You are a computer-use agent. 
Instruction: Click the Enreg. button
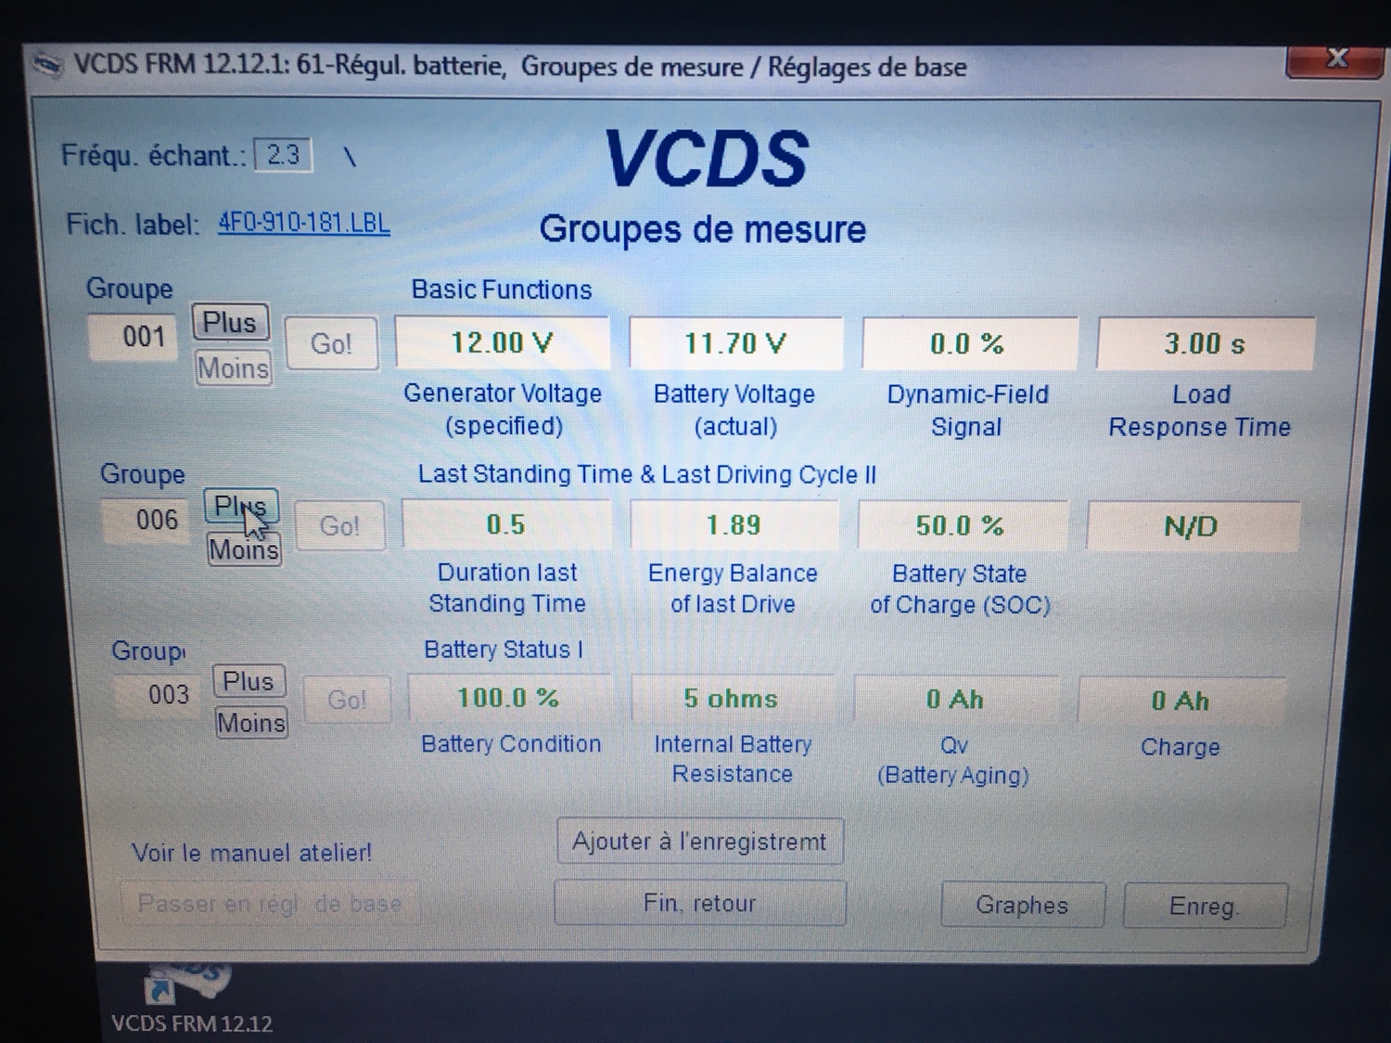point(1204,906)
